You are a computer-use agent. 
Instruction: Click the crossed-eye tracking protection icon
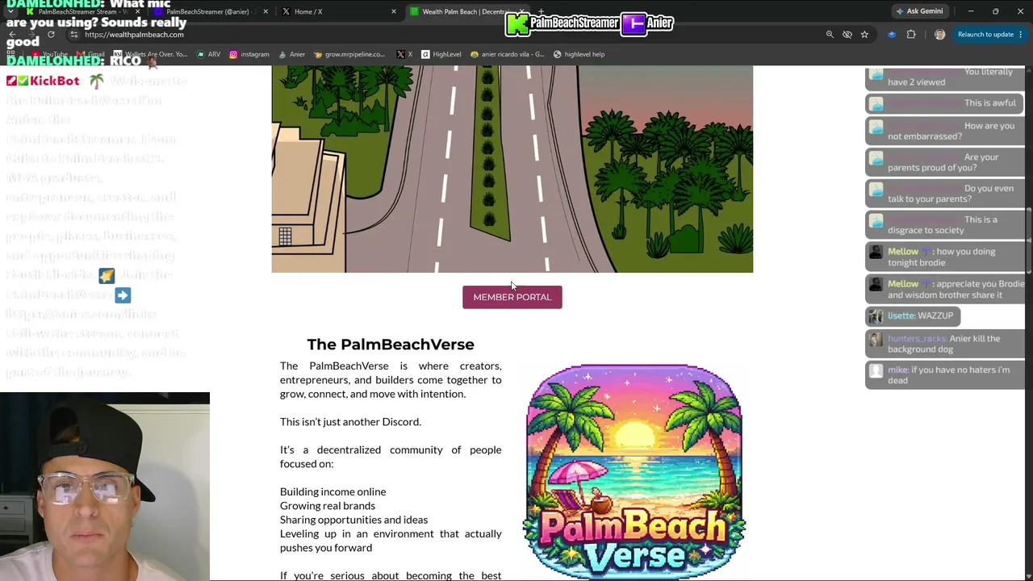pyautogui.click(x=847, y=35)
